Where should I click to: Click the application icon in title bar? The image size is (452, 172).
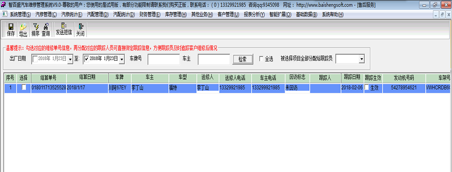(x=4, y=5)
